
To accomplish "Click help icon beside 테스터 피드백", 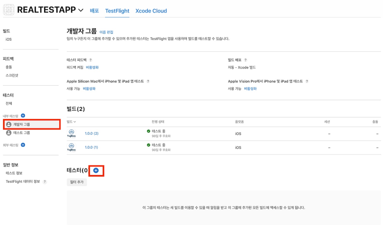I will (91, 60).
